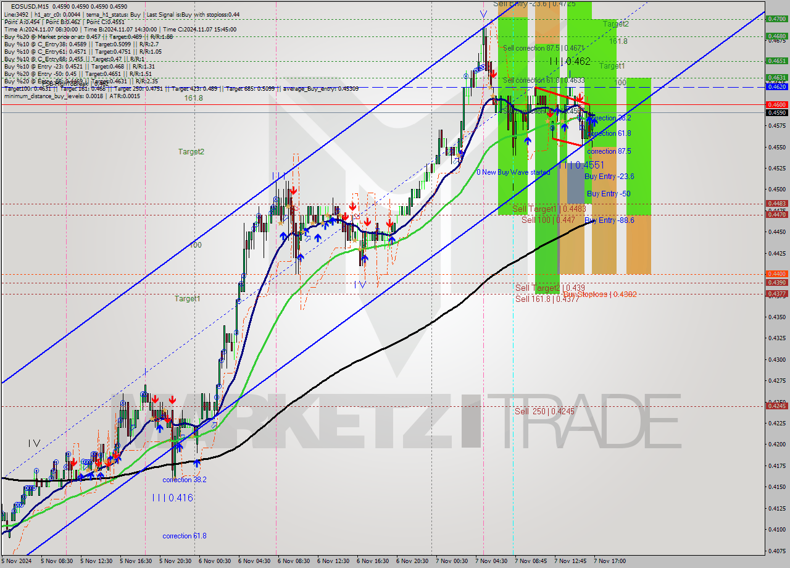The height and width of the screenshot is (568, 790).
Task: Click the '5 Nov 2024' time axis label
Action: (x=17, y=561)
